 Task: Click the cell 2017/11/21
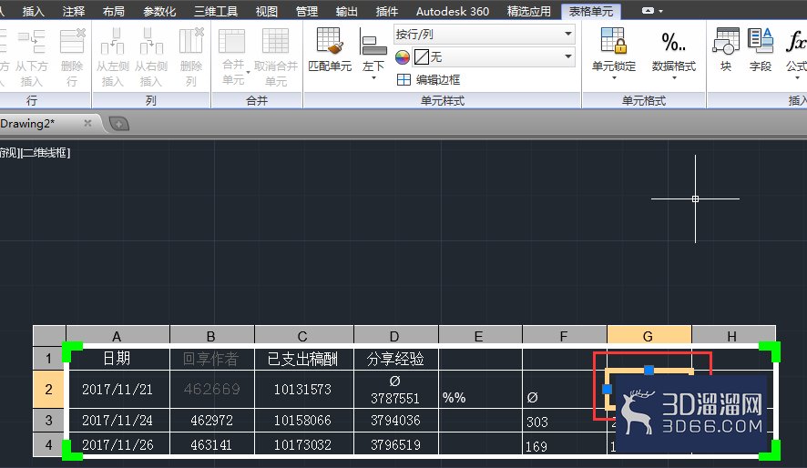(117, 390)
